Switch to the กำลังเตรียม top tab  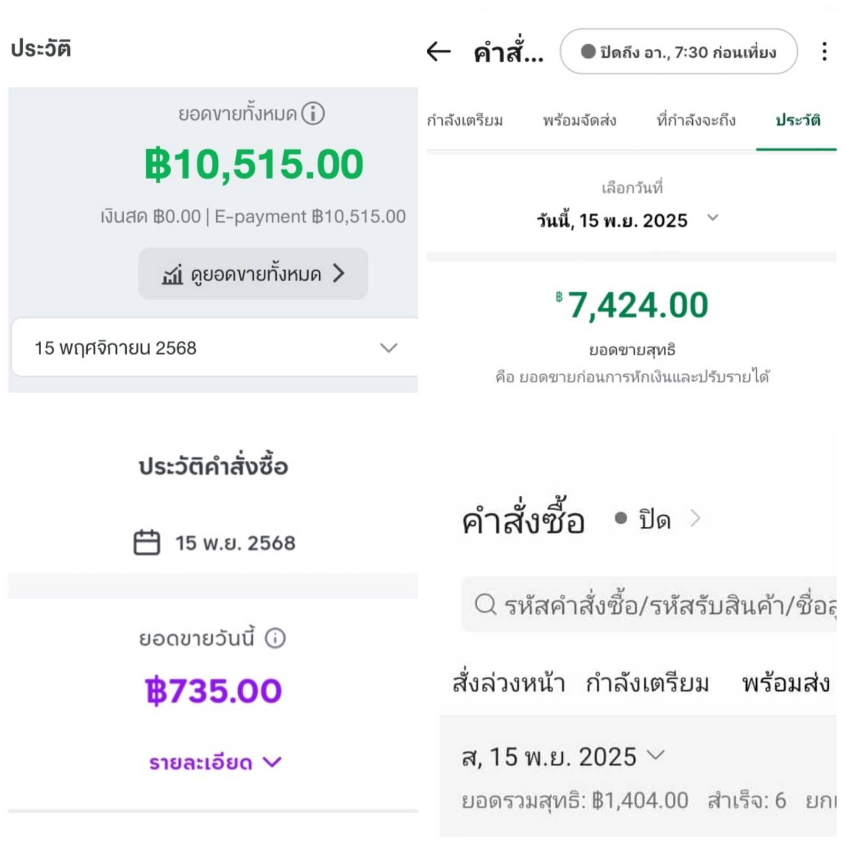(x=465, y=120)
